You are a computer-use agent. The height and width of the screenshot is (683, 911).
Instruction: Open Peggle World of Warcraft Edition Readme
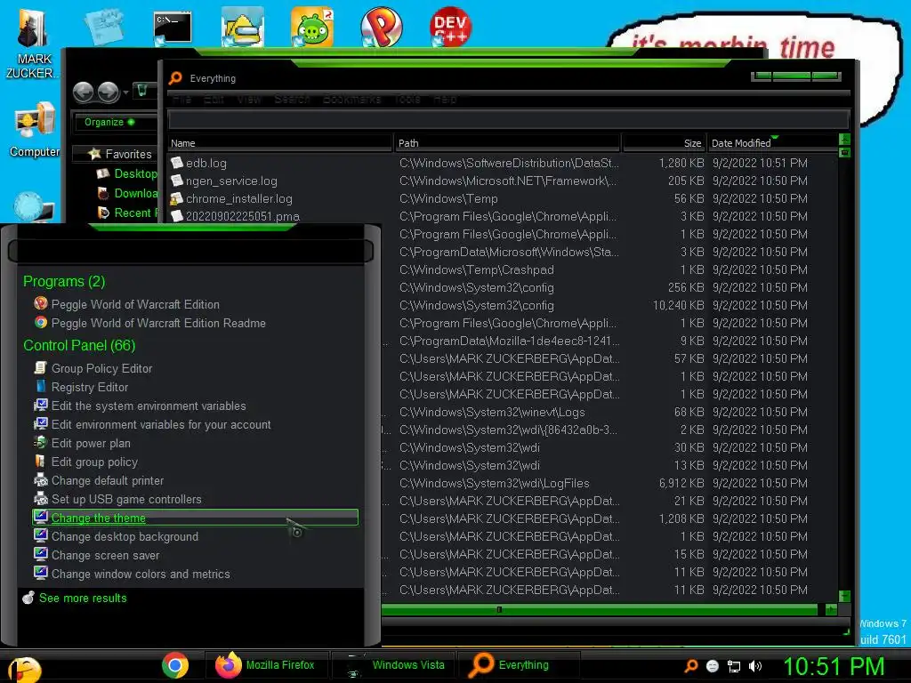(x=158, y=323)
